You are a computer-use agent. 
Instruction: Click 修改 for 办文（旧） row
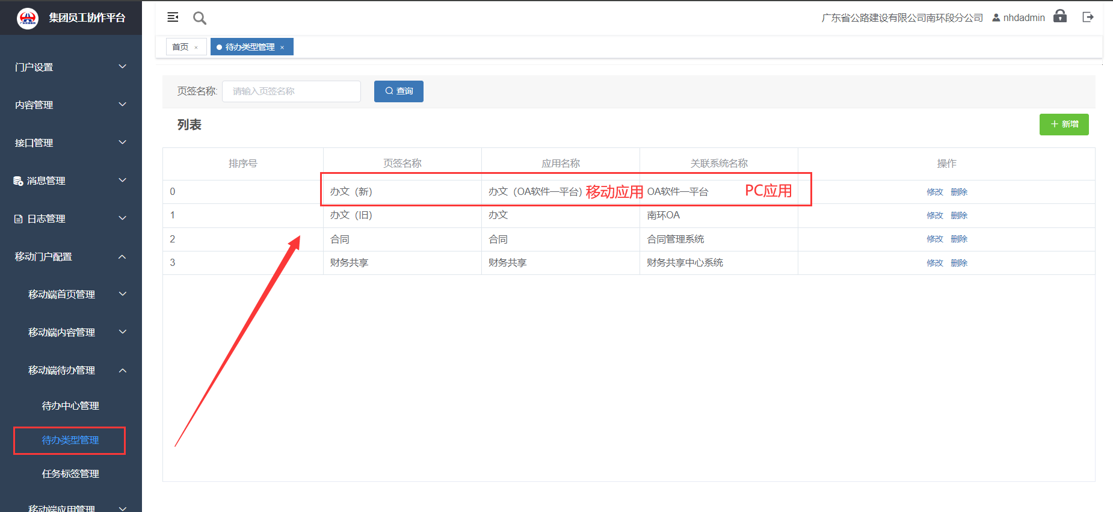pos(935,215)
